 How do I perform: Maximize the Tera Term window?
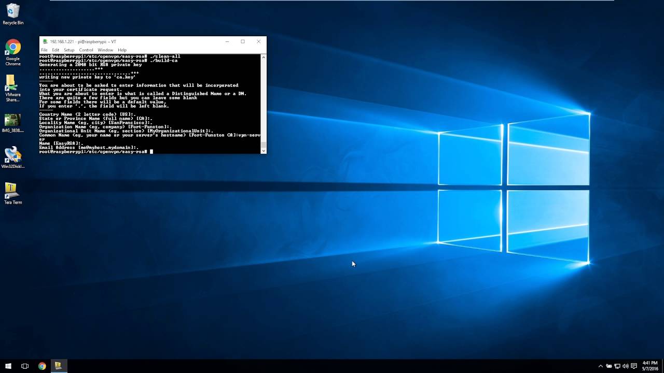(x=243, y=41)
